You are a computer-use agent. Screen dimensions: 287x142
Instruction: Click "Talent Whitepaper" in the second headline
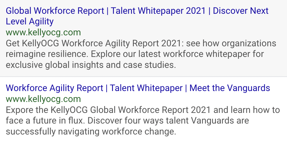(x=146, y=88)
